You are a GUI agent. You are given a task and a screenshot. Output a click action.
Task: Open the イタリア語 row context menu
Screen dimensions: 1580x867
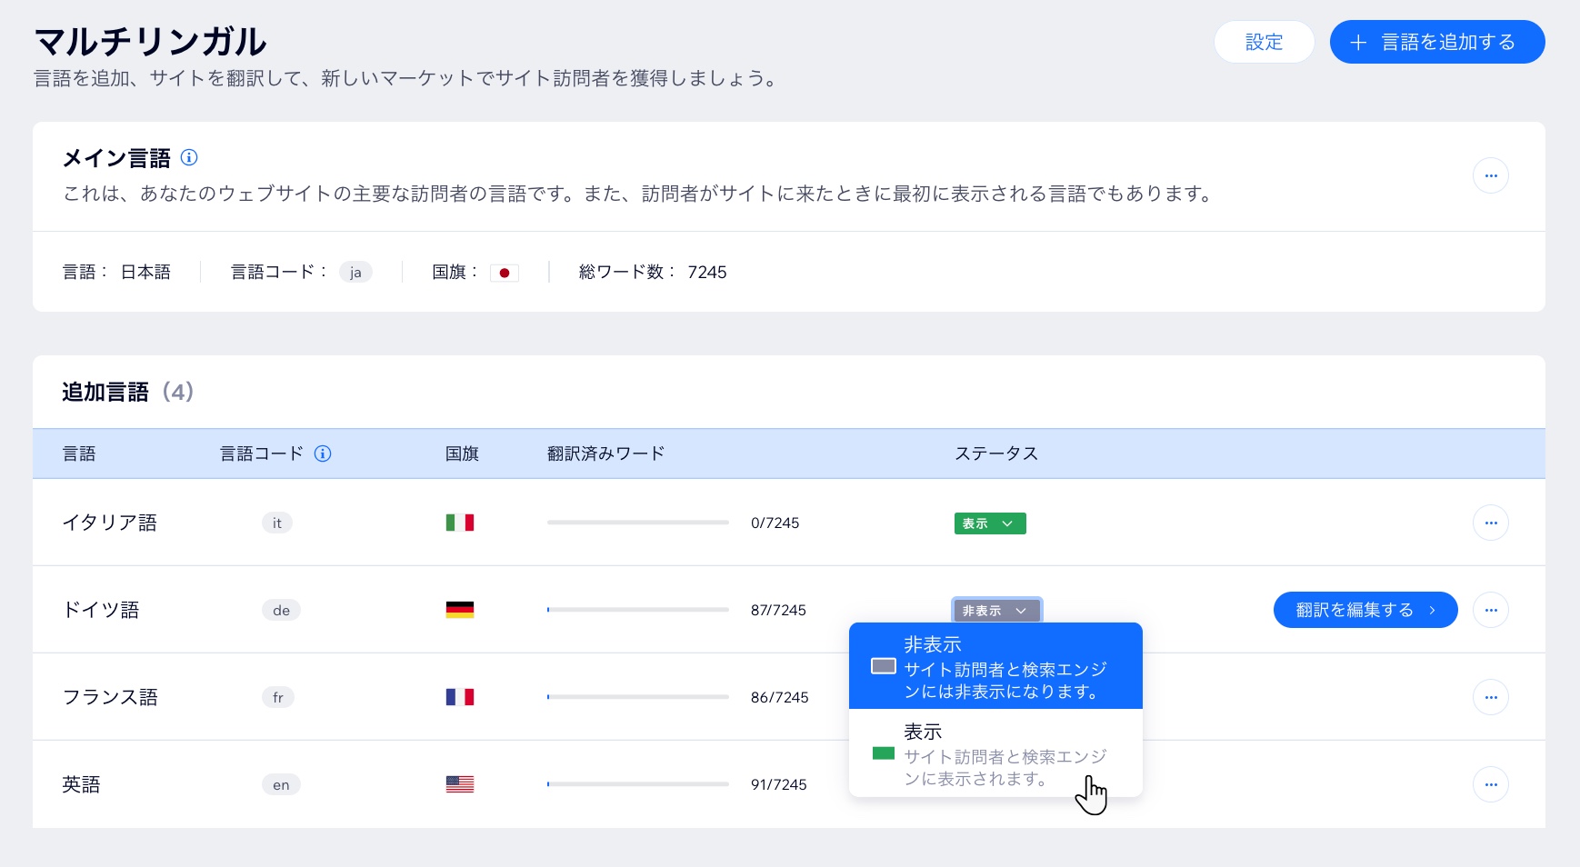1490,523
